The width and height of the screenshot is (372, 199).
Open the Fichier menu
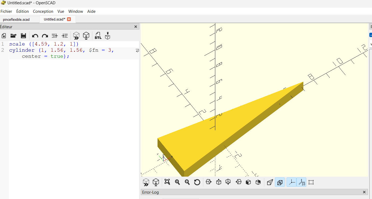6,11
